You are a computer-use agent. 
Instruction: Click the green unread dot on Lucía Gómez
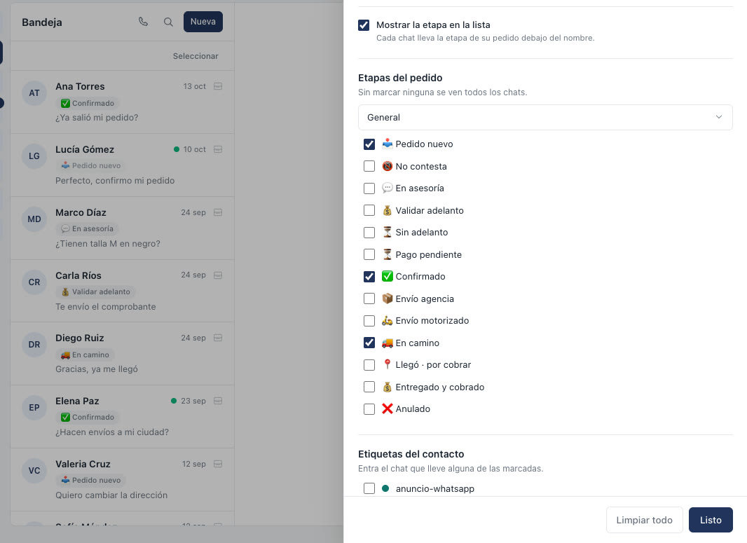click(x=177, y=149)
